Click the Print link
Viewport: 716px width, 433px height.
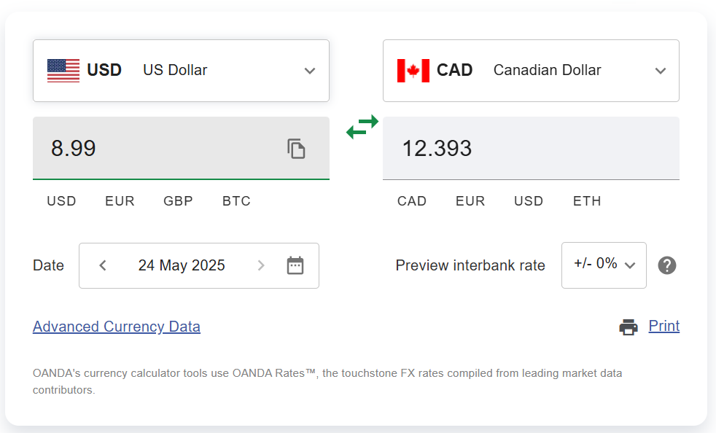(x=664, y=326)
